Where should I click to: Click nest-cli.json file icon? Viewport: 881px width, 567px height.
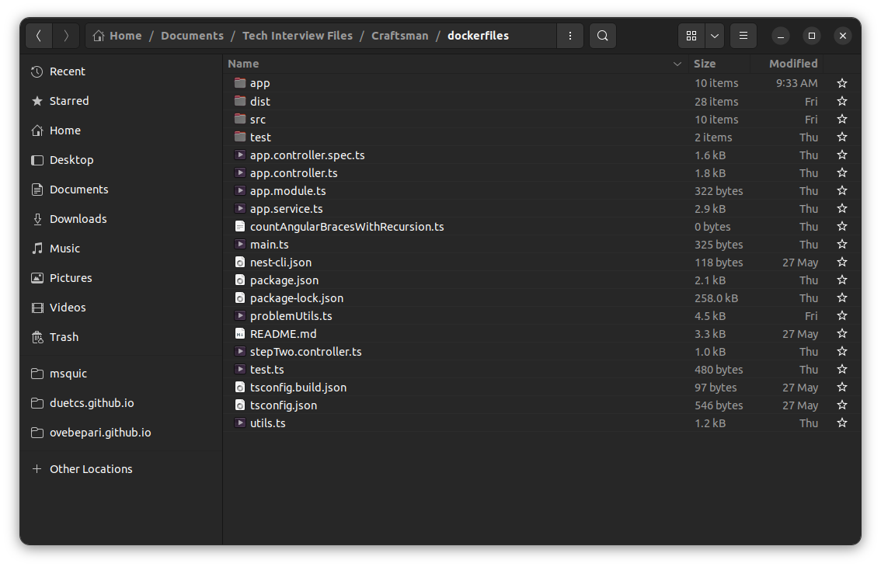click(x=240, y=262)
